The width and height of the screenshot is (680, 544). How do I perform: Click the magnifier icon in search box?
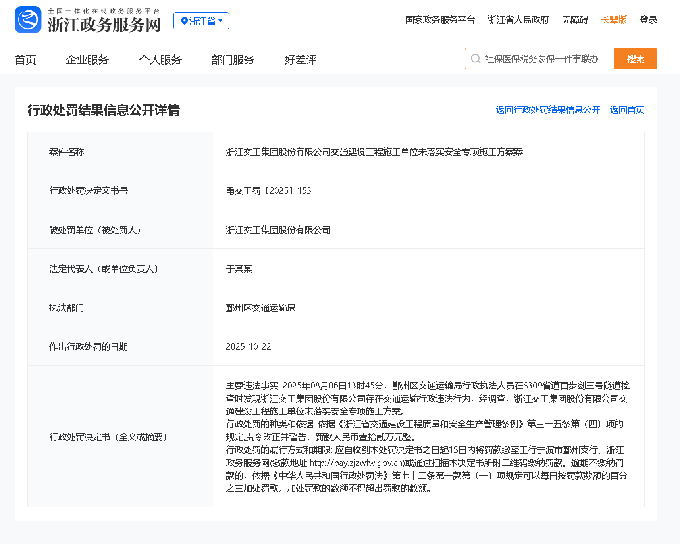pyautogui.click(x=475, y=59)
